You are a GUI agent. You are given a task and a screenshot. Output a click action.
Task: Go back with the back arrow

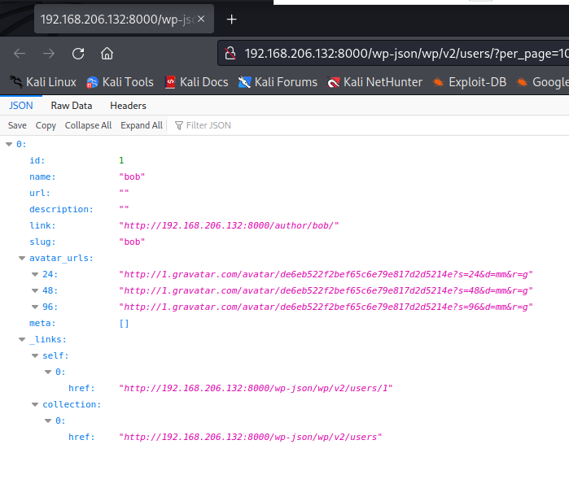(20, 54)
